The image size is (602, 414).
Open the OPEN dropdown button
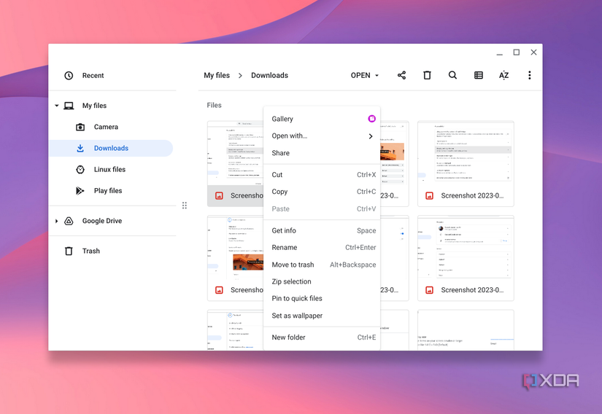(364, 76)
